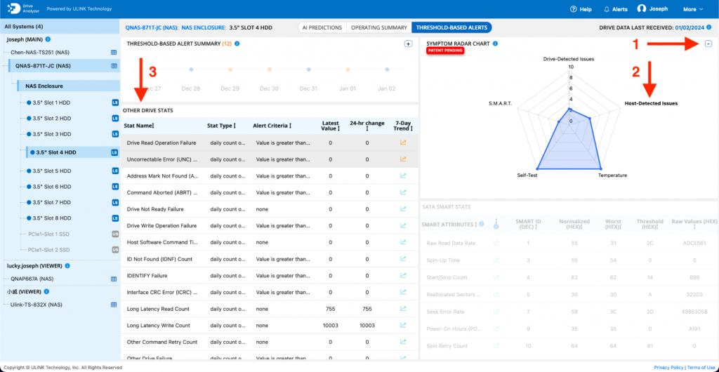
Task: Show info for Symptom Radar Chart
Action: point(496,44)
